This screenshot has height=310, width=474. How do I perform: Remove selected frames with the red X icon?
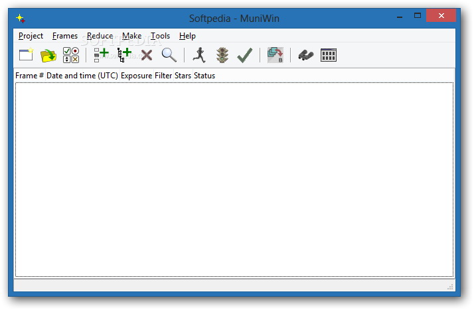coord(147,55)
